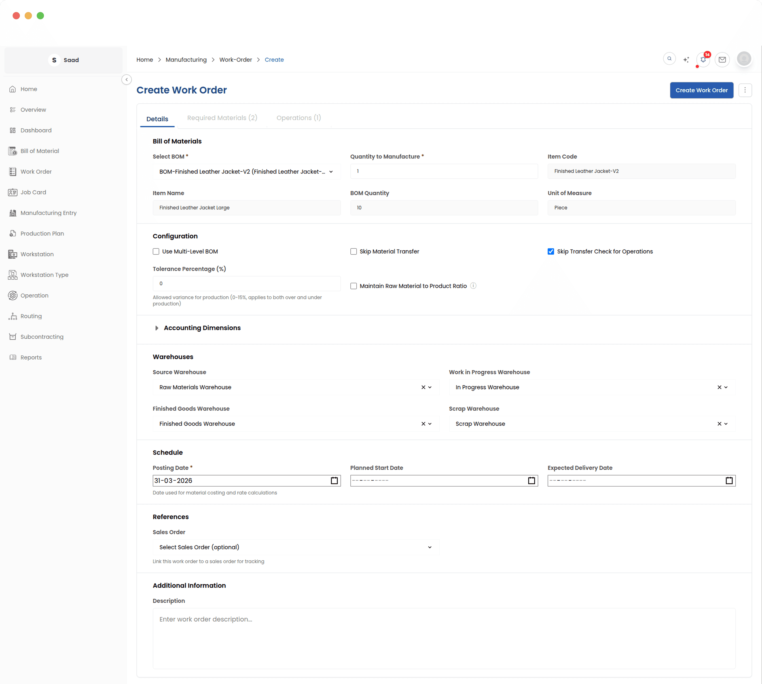Screen dimensions: 762x684
Task: Switch to the Required Materials tab
Action: click(x=222, y=118)
